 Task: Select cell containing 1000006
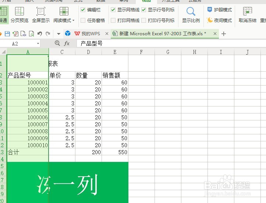point(28,117)
